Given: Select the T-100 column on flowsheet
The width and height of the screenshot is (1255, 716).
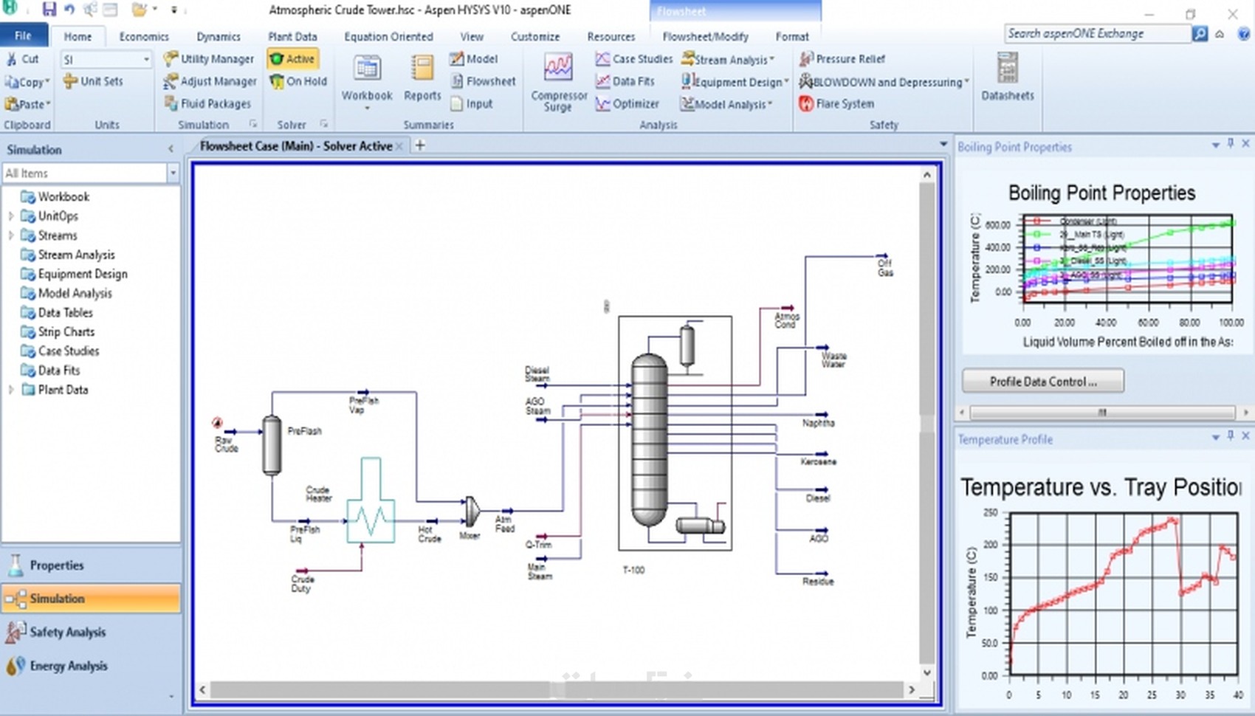Looking at the screenshot, I should (649, 439).
